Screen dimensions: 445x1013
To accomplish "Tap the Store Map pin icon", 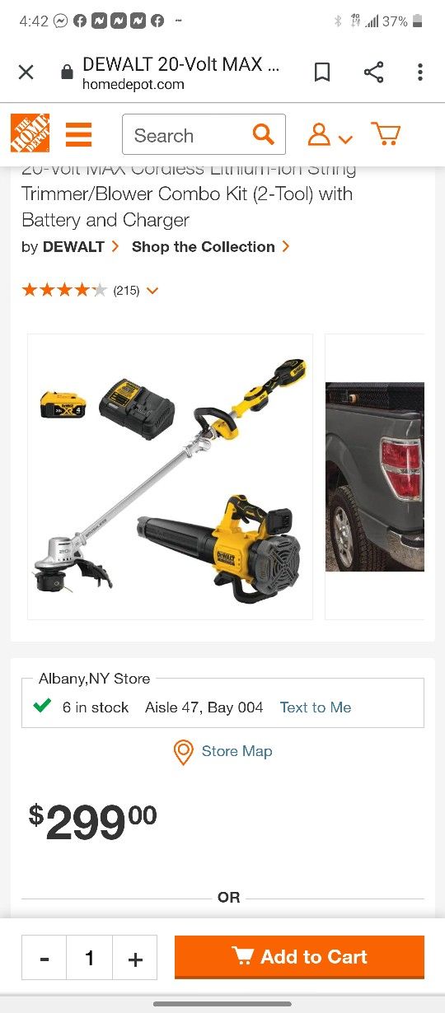I will (x=183, y=752).
